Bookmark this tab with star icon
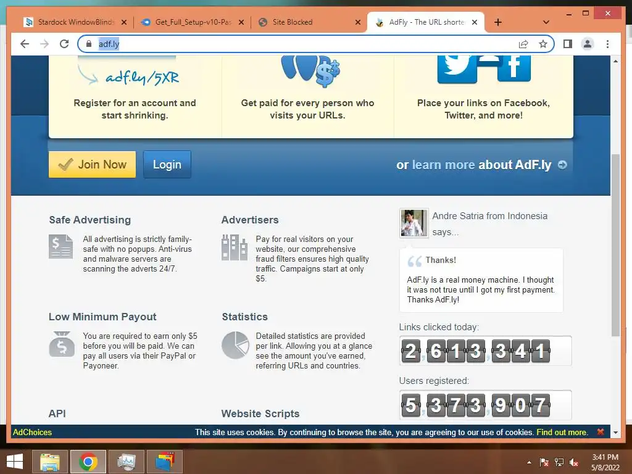The width and height of the screenshot is (632, 474). [x=543, y=44]
